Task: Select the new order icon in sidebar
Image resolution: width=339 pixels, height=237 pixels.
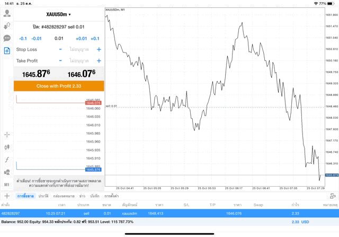Action: (7, 50)
